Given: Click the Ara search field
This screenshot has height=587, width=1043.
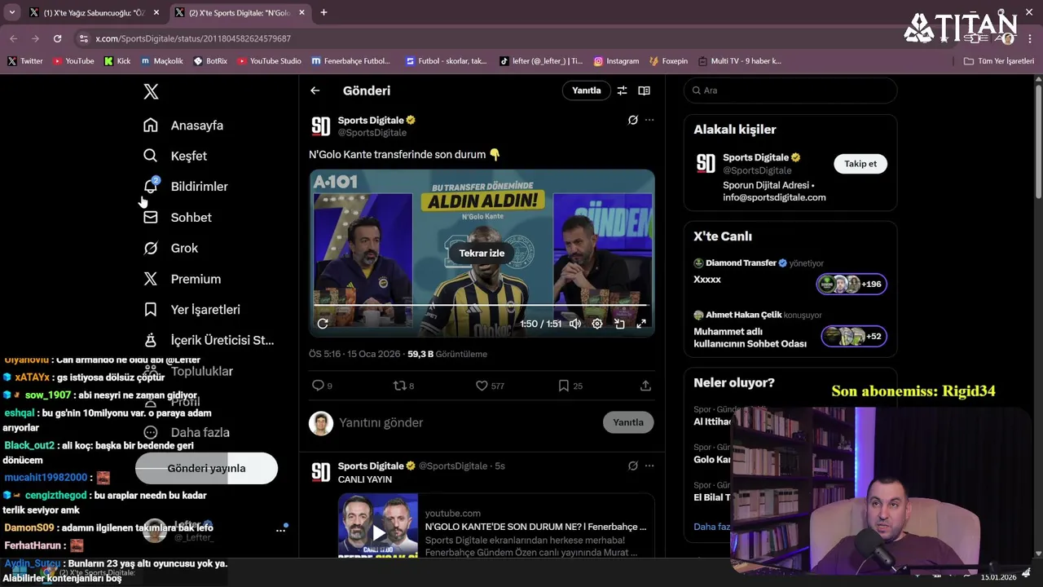Looking at the screenshot, I should point(790,90).
